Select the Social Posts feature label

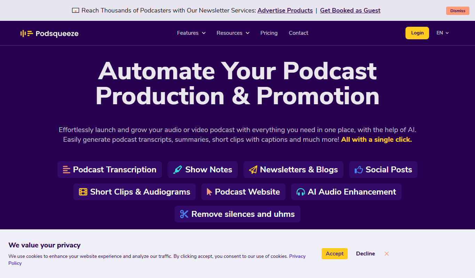pos(389,170)
